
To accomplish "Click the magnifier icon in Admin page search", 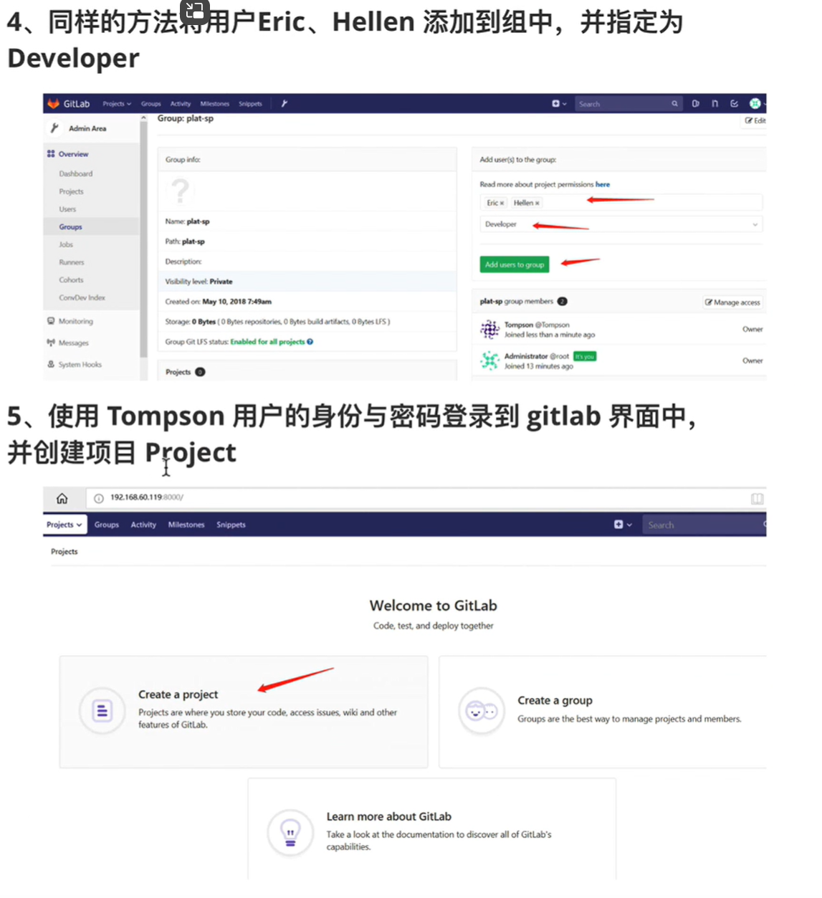I will 674,104.
